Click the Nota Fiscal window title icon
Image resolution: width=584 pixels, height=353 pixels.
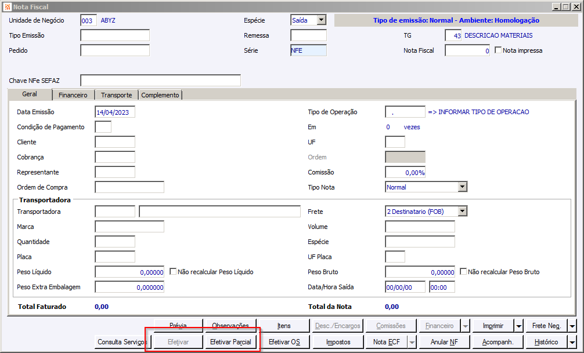(x=7, y=7)
